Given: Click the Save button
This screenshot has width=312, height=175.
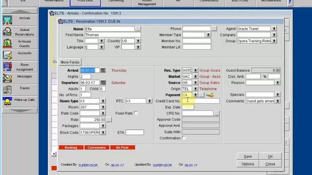Looking at the screenshot, I should click(x=248, y=157).
